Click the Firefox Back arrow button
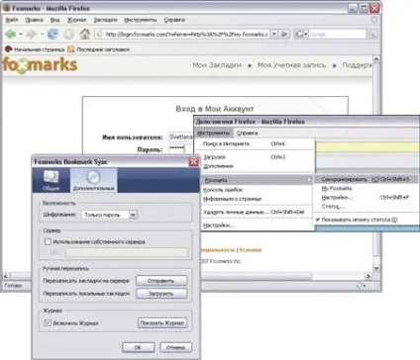This screenshot has height=360, width=420. click(x=11, y=34)
